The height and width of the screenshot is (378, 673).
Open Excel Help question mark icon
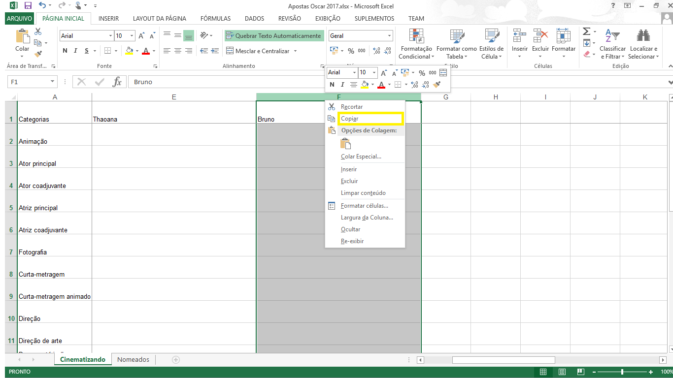click(x=613, y=5)
